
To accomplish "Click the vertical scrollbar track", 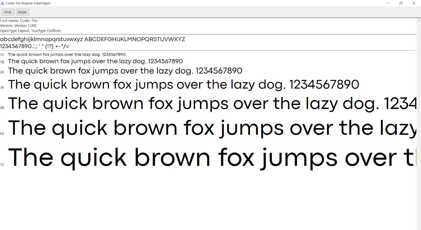I will click(419, 126).
